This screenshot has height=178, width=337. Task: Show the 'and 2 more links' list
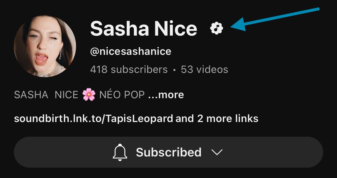(x=217, y=119)
